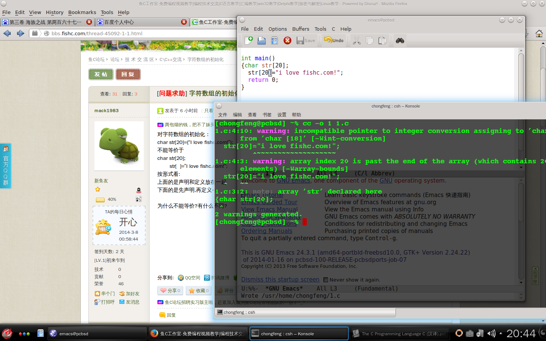Click red 回复 reply button

128,74
